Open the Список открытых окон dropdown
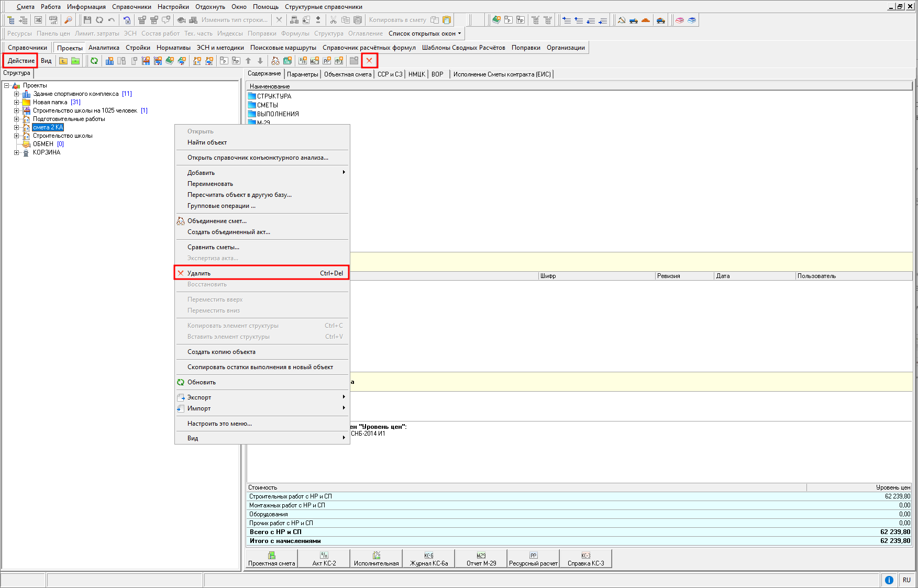This screenshot has width=918, height=588. pos(425,34)
